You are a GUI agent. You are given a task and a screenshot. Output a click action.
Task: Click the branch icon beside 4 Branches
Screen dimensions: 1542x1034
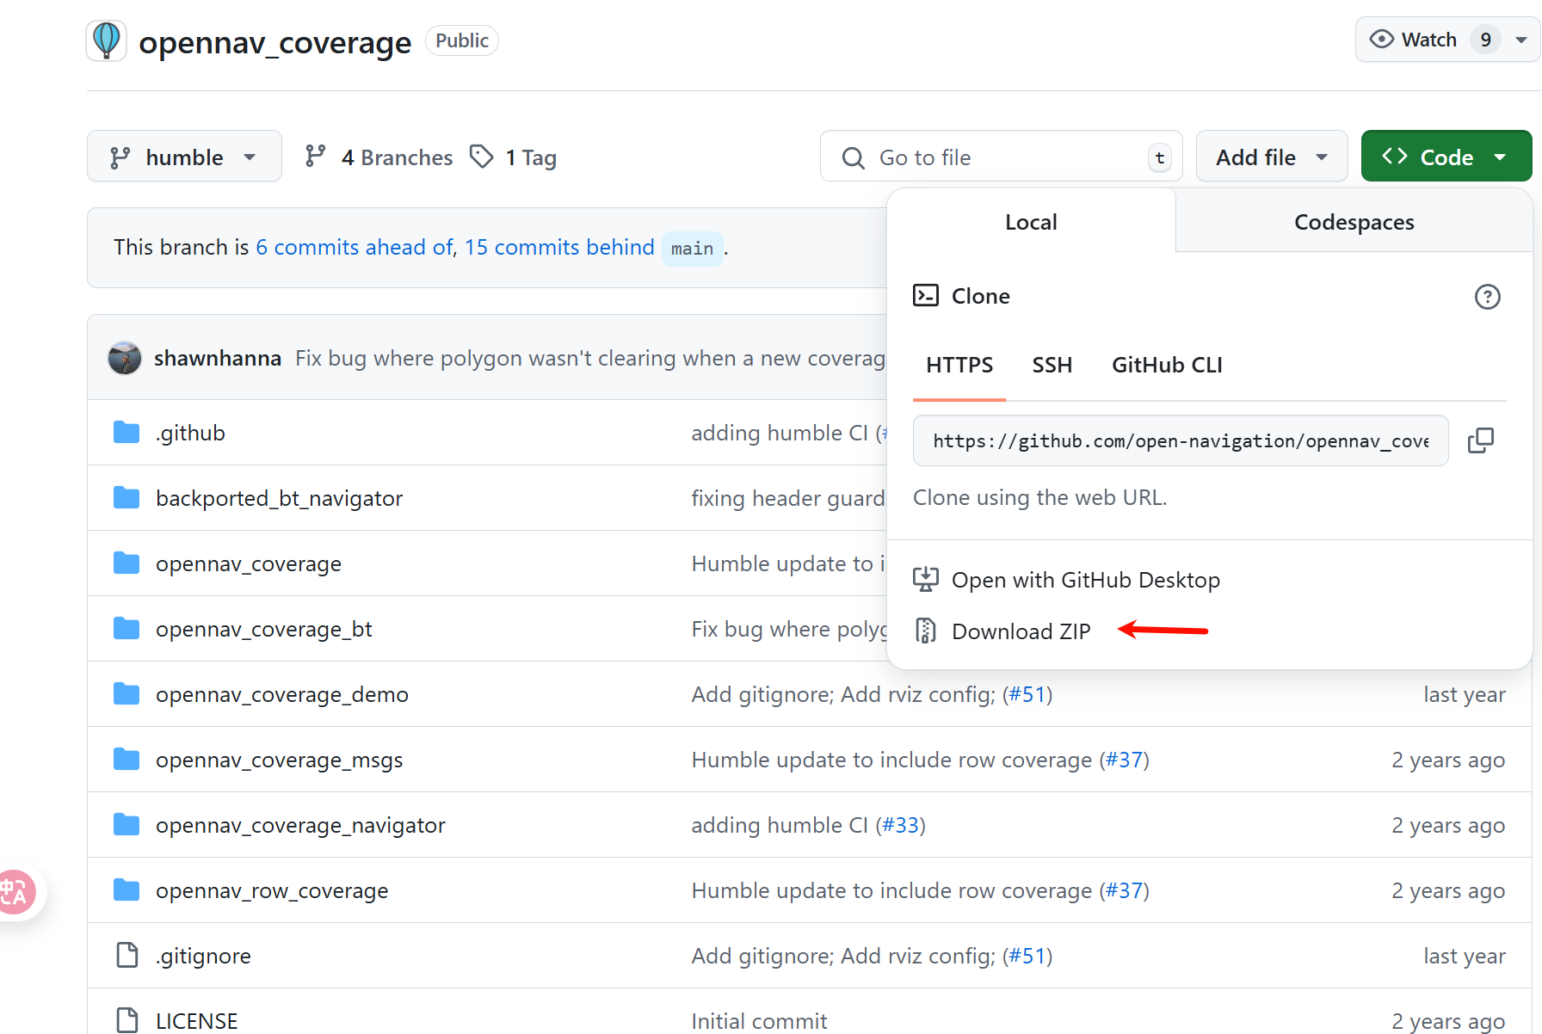[x=316, y=157]
